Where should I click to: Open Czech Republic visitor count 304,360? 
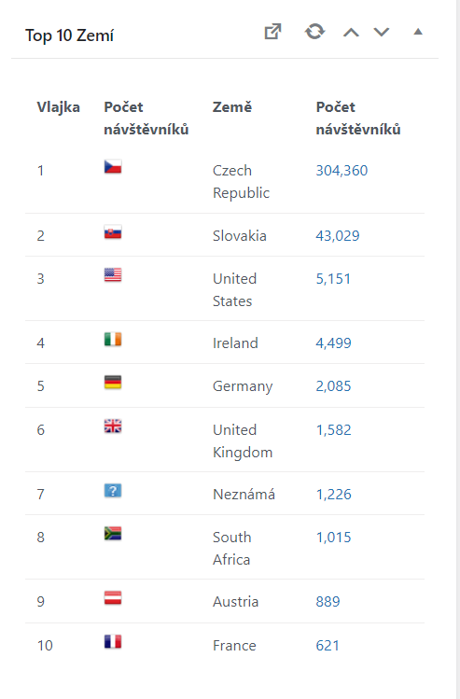(x=342, y=170)
